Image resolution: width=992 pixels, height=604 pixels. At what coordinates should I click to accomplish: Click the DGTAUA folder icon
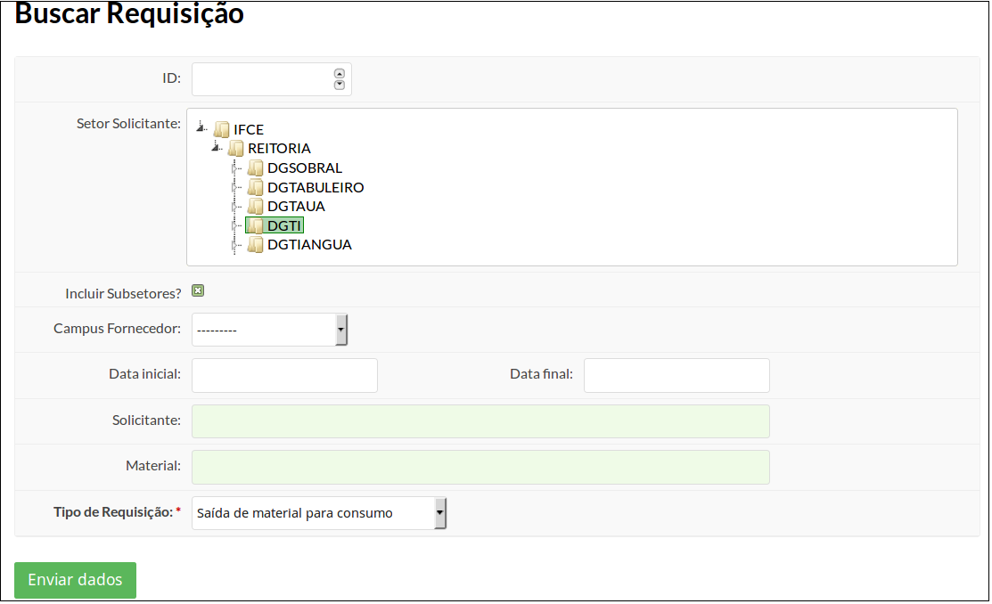[256, 206]
